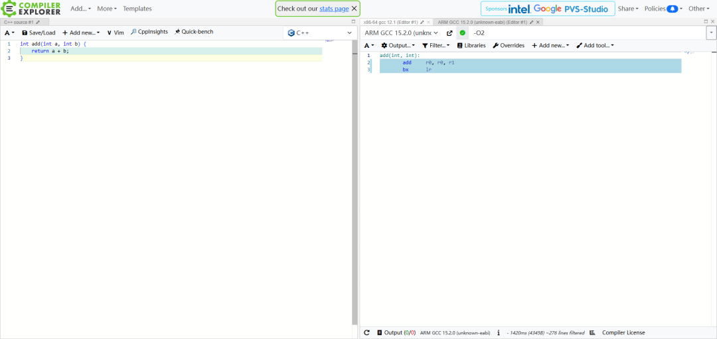The height and width of the screenshot is (339, 717).
Task: Close the x86-64 gcc 12.1 tab
Action: click(x=428, y=22)
